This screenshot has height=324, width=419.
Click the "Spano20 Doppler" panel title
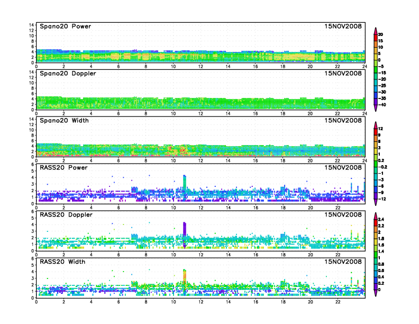pos(68,74)
